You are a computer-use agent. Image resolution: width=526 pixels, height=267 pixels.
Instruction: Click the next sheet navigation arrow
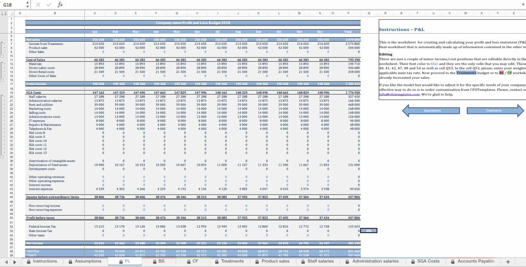(15, 262)
